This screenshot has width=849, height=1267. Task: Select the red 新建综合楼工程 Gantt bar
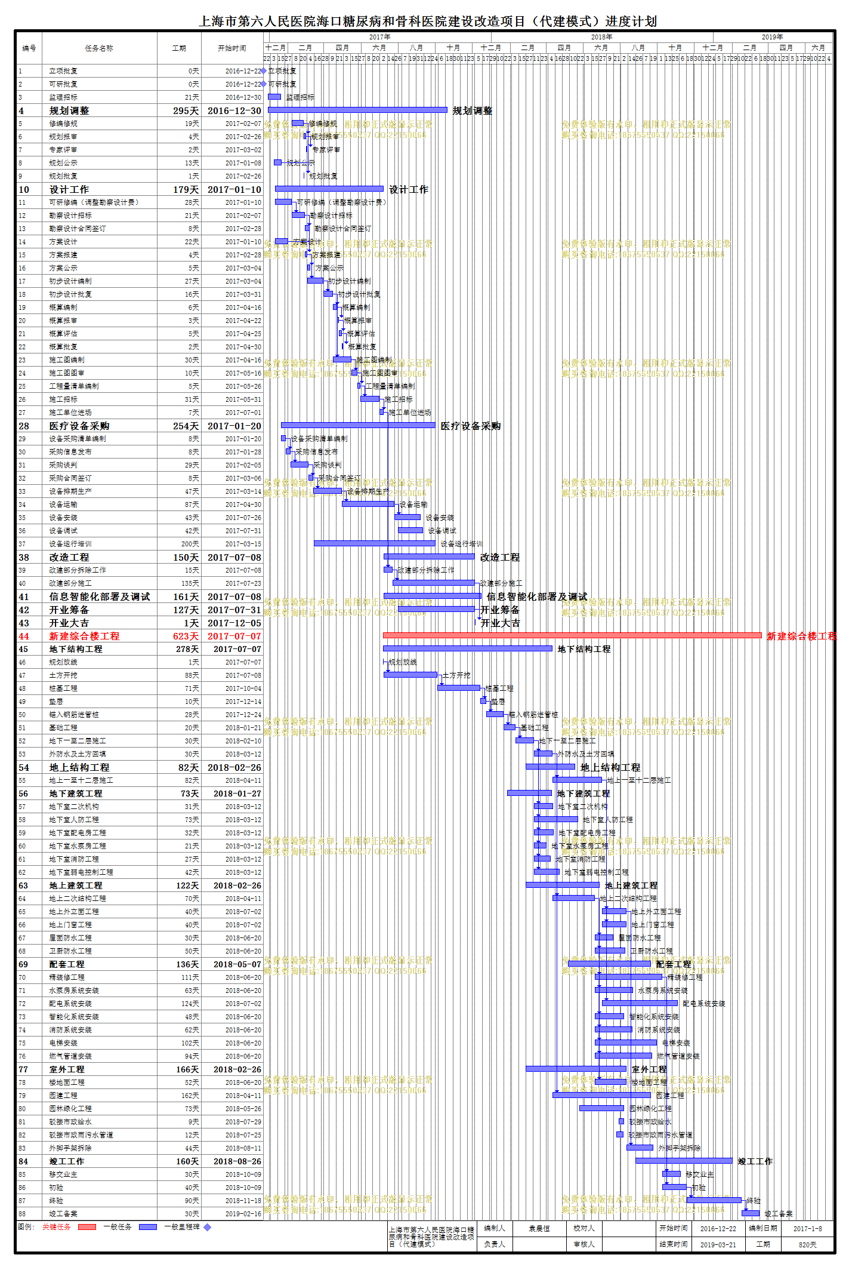(x=572, y=635)
